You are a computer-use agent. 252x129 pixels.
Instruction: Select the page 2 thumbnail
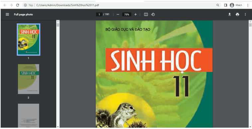tap(29, 79)
